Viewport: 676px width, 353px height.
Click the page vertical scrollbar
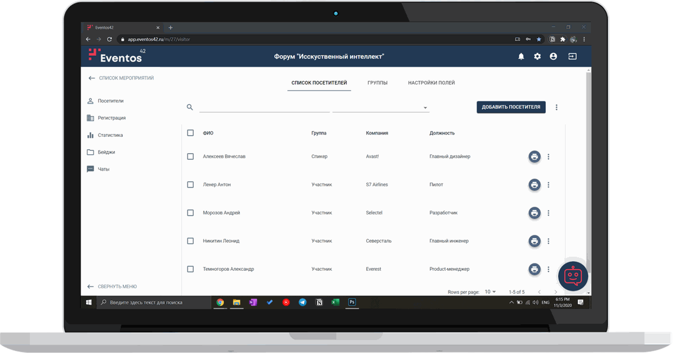pyautogui.click(x=589, y=169)
